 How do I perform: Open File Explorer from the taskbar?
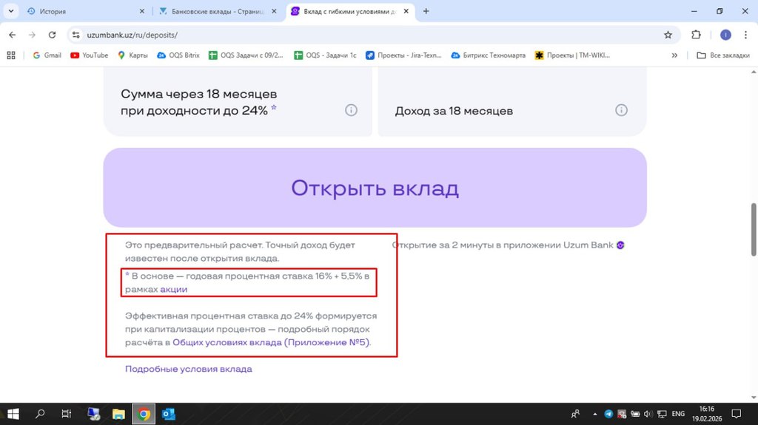point(118,414)
